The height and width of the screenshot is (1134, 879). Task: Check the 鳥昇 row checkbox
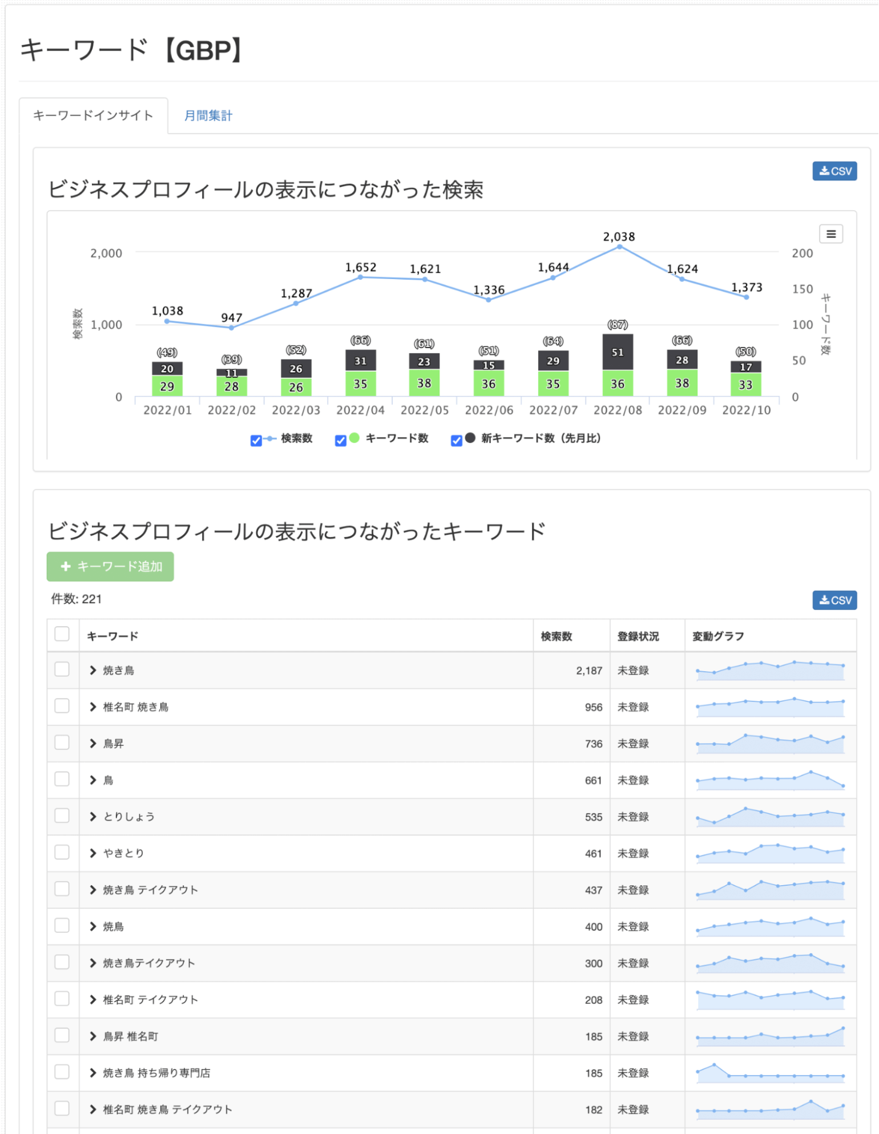click(x=62, y=742)
